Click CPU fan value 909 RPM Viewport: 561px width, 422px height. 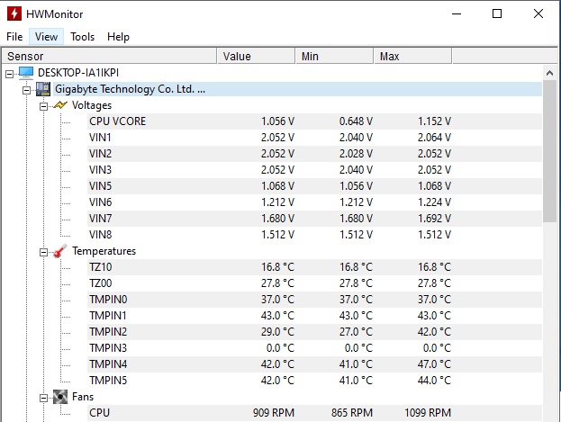274,413
